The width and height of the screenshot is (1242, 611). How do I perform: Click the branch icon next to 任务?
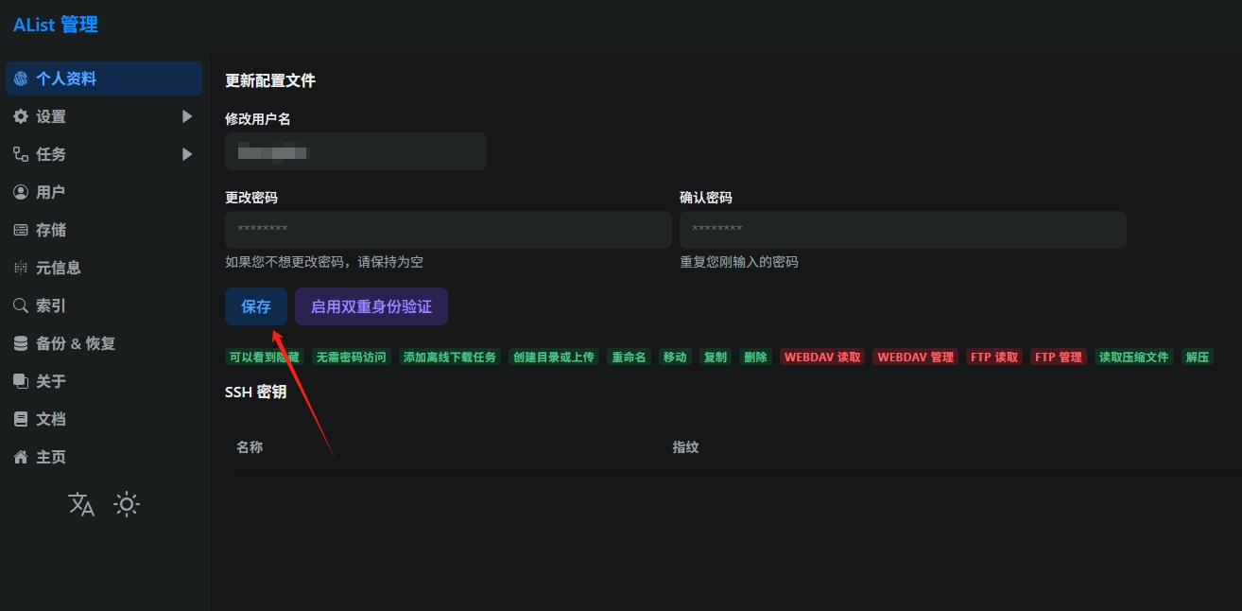pyautogui.click(x=21, y=154)
